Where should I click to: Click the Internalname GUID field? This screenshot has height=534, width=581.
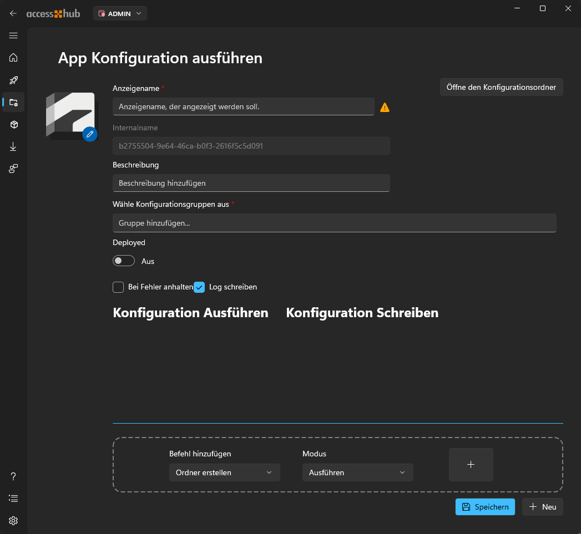click(x=251, y=146)
